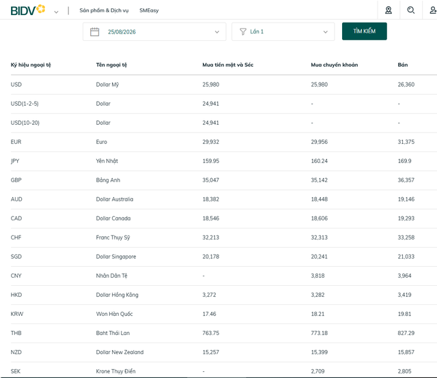Click the Bảng Anh currency name
The height and width of the screenshot is (378, 437).
pos(108,180)
